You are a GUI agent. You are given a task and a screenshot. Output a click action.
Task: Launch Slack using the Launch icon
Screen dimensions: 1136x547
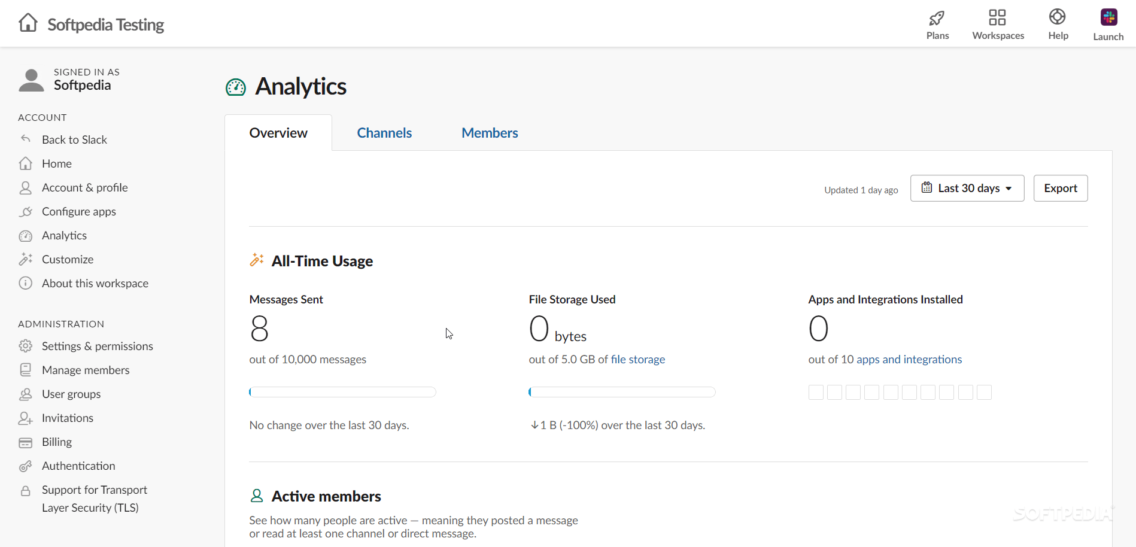(1108, 17)
